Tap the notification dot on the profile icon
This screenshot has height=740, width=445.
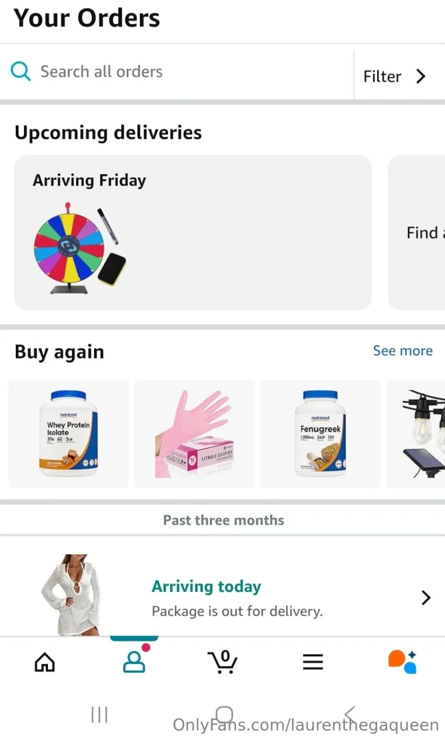145,647
